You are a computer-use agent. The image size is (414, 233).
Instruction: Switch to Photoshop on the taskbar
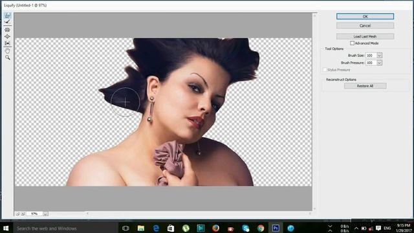(276, 228)
